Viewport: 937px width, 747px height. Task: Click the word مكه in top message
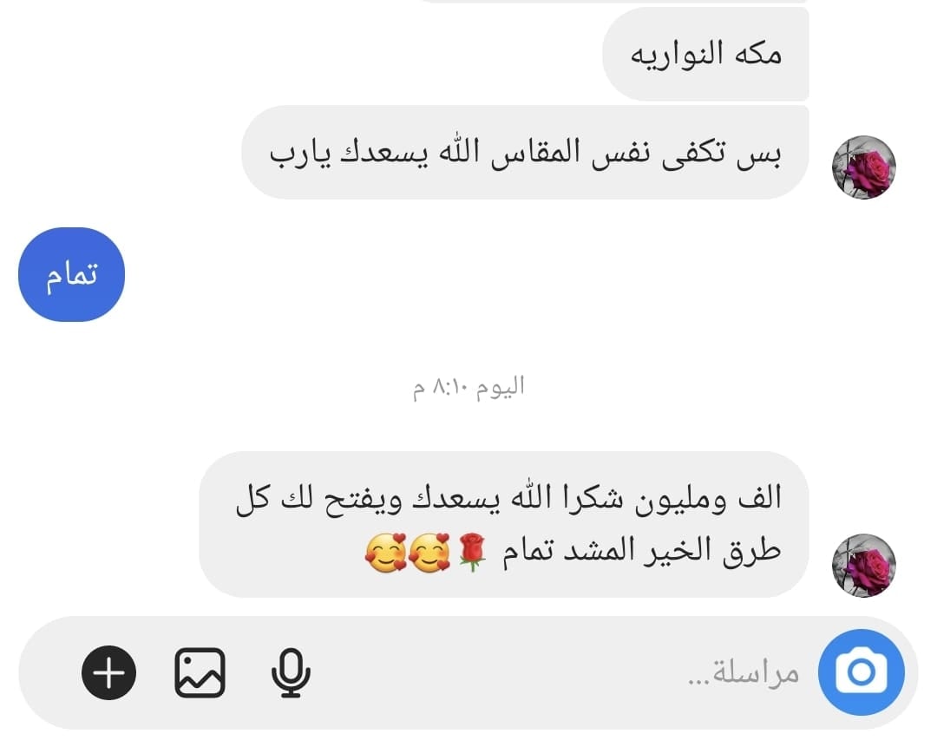758,54
